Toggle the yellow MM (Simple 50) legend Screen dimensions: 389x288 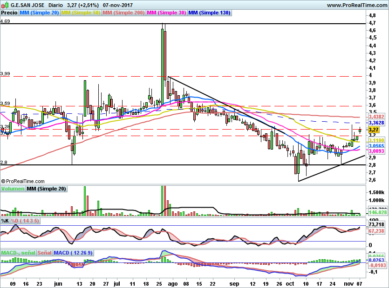(x=81, y=13)
